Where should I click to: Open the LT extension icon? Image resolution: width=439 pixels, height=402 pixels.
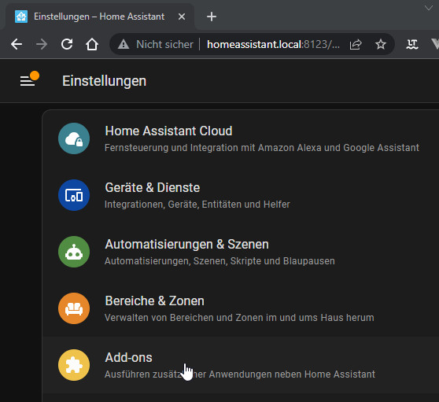(412, 44)
